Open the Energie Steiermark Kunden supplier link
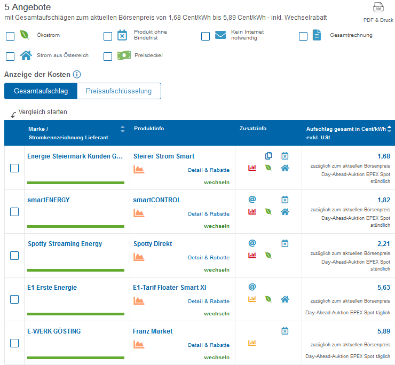 click(x=75, y=156)
